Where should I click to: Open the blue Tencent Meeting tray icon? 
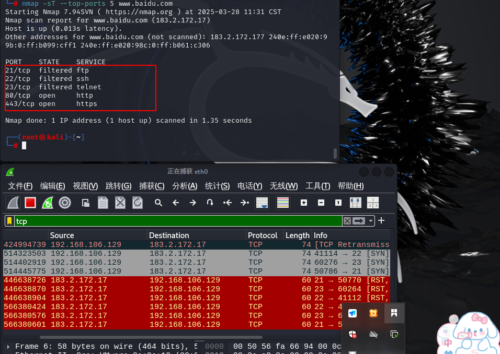pos(353,313)
